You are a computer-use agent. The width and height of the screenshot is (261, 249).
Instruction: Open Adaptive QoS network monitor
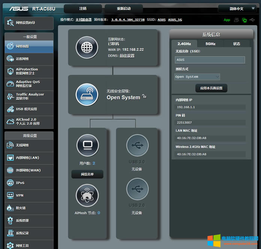[29, 84]
